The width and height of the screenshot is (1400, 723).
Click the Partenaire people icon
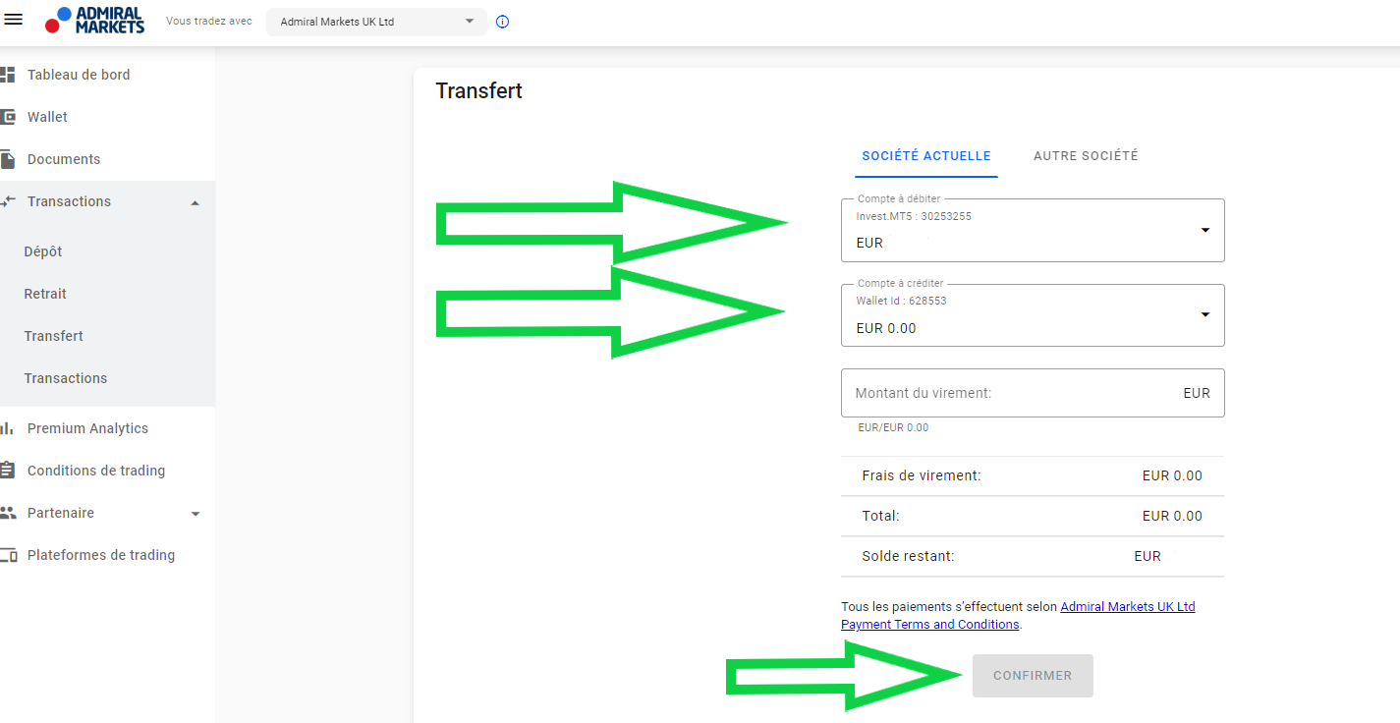coord(10,512)
